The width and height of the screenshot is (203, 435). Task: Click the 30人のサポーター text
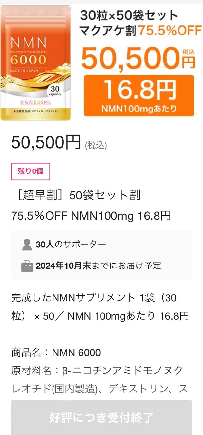point(71,245)
